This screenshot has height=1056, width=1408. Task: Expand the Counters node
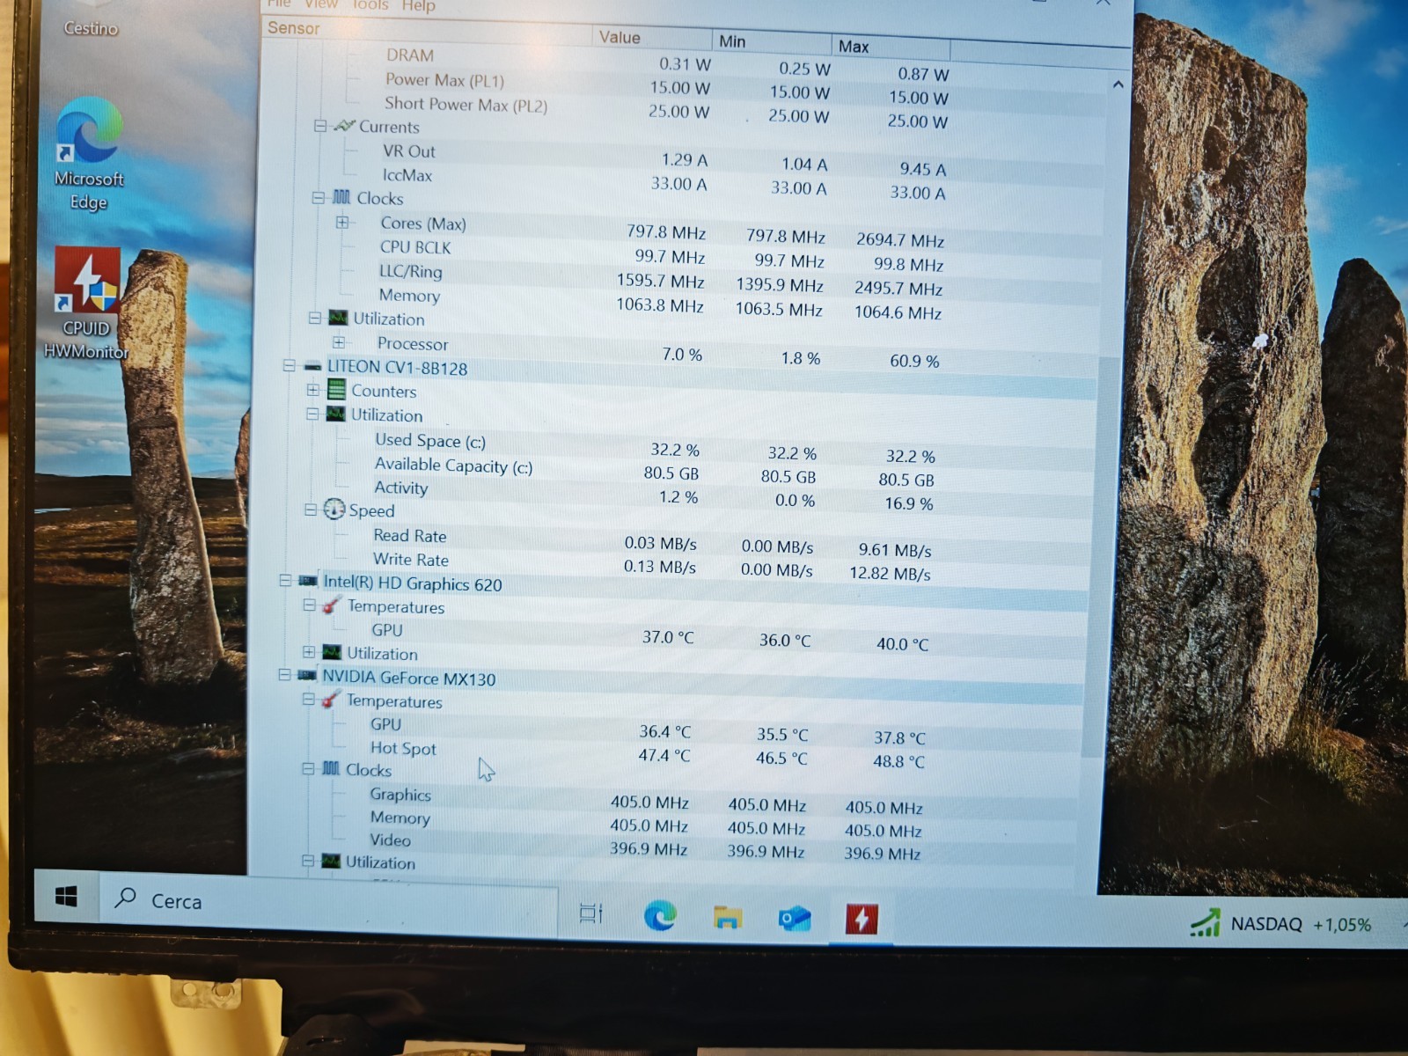(312, 389)
